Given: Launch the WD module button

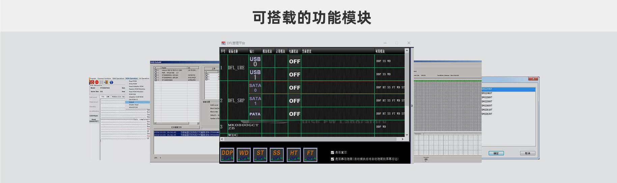Looking at the screenshot, I should pyautogui.click(x=244, y=155).
